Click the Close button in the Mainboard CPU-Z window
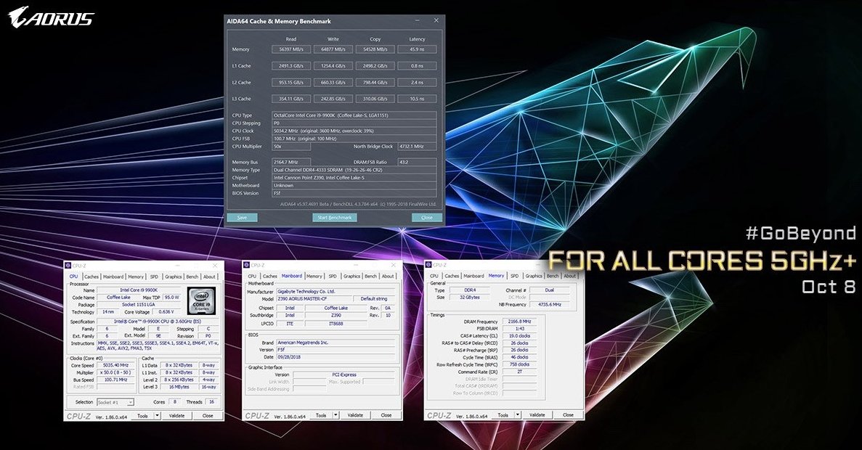The width and height of the screenshot is (862, 450). (386, 415)
